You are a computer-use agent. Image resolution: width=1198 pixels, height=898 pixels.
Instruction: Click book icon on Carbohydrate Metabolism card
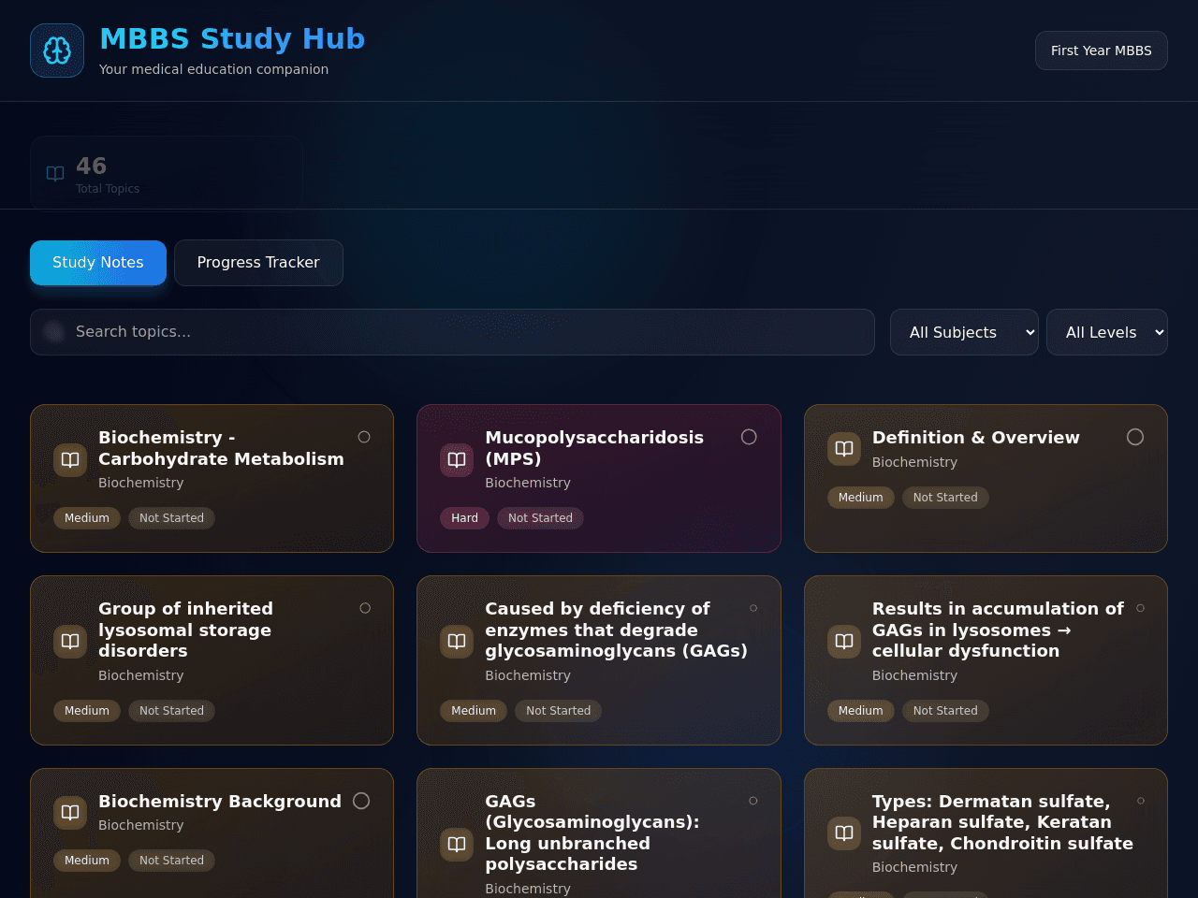pos(70,459)
